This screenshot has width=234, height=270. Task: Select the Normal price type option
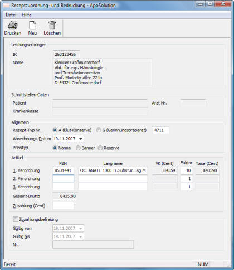(x=55, y=148)
